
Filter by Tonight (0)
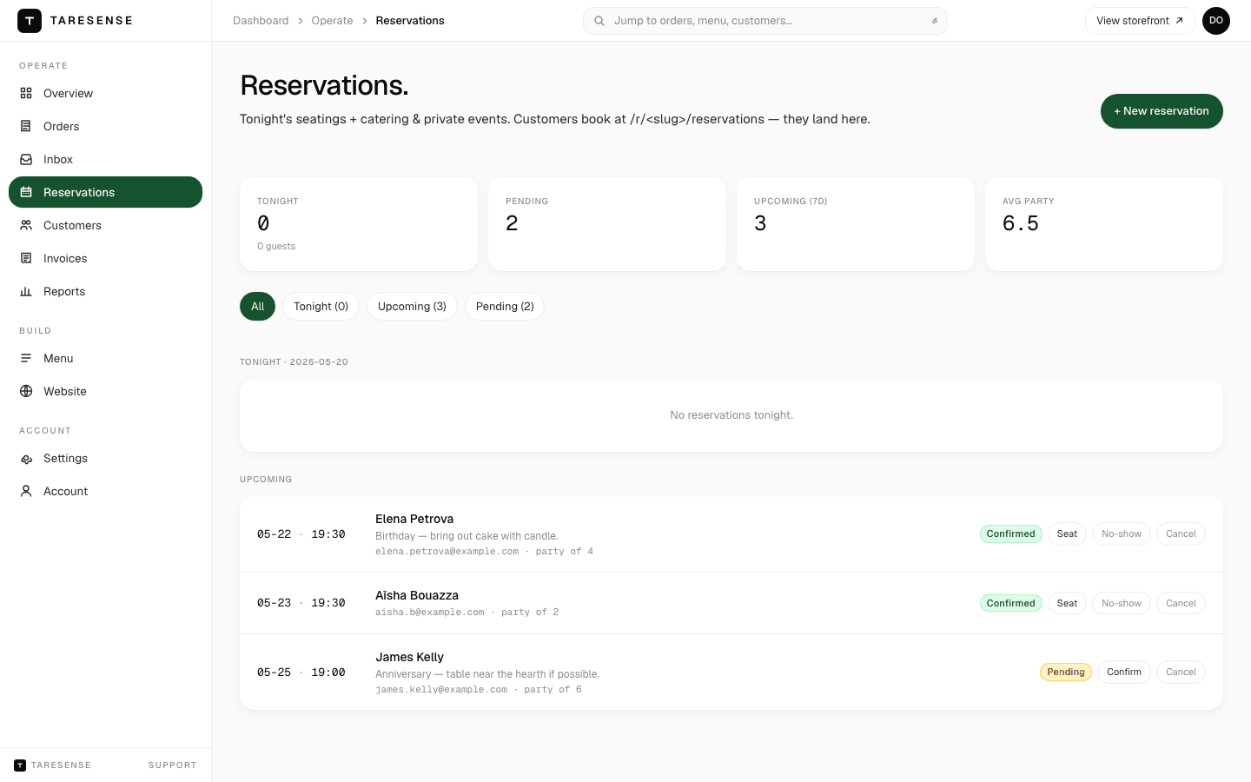click(321, 307)
